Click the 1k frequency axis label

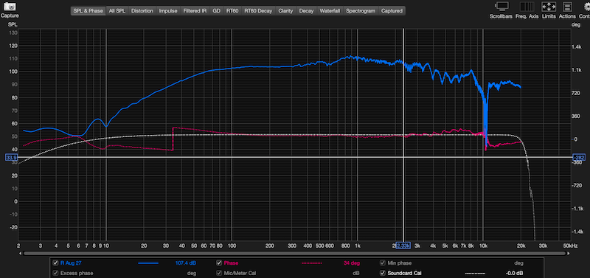pos(358,246)
